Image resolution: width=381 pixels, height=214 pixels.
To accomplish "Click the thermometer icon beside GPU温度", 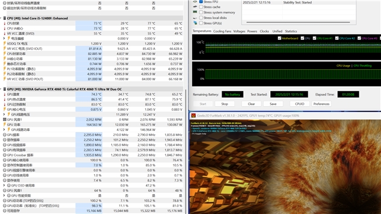I will [x=4, y=94].
